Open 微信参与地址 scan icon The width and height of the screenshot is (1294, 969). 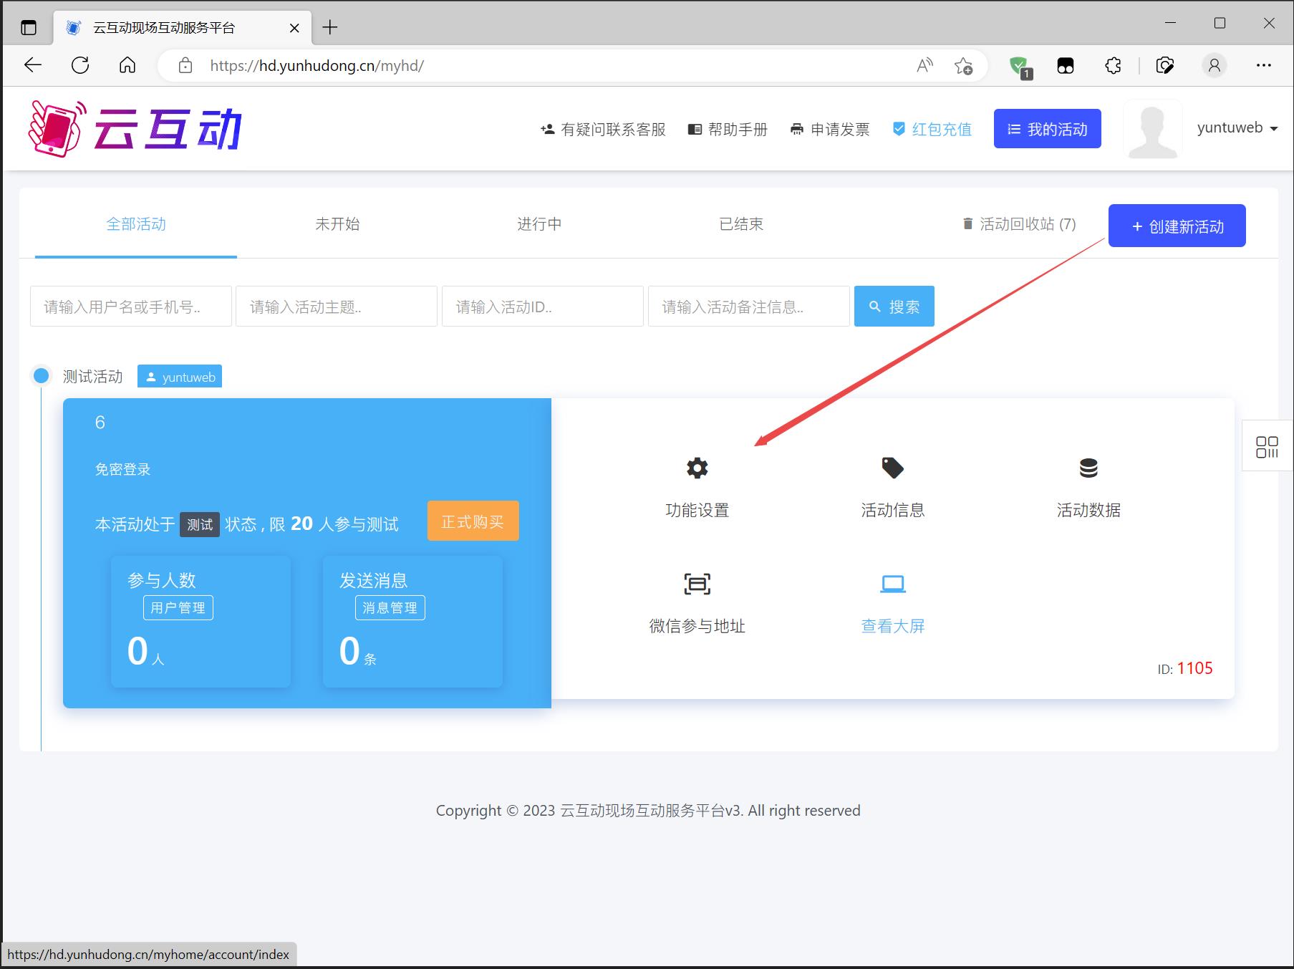tap(697, 584)
